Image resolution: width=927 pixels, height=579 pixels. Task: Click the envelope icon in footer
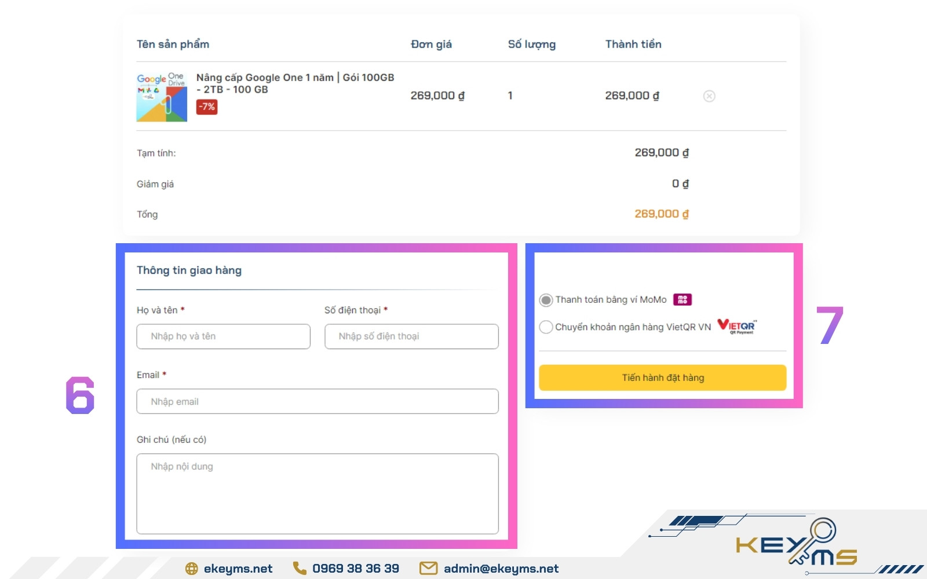click(428, 569)
